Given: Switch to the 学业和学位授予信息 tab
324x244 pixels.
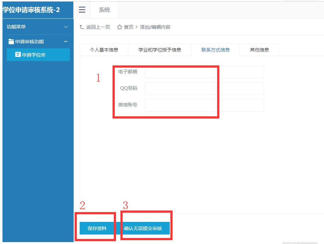Looking at the screenshot, I should (160, 50).
